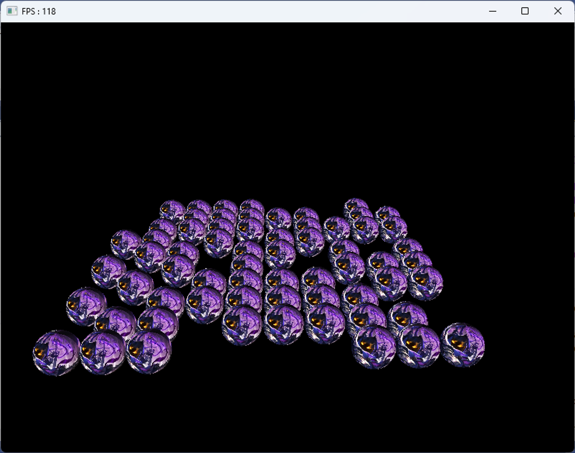Close the FPS window
Viewport: 575px width, 453px height.
[557, 11]
